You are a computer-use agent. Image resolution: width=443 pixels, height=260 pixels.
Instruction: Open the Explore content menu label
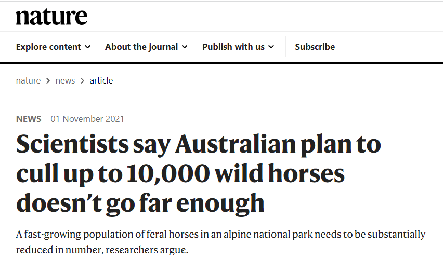(x=48, y=47)
